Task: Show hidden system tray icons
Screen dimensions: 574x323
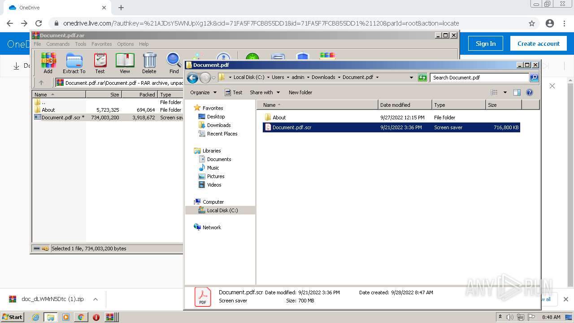Action: pyautogui.click(x=500, y=317)
